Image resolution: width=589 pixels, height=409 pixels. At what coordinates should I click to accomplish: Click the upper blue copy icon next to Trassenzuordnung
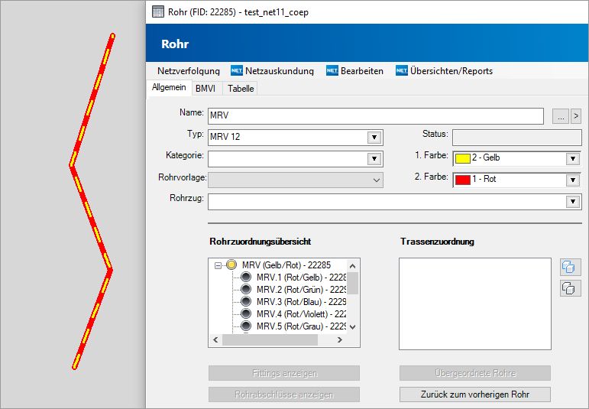(x=570, y=267)
